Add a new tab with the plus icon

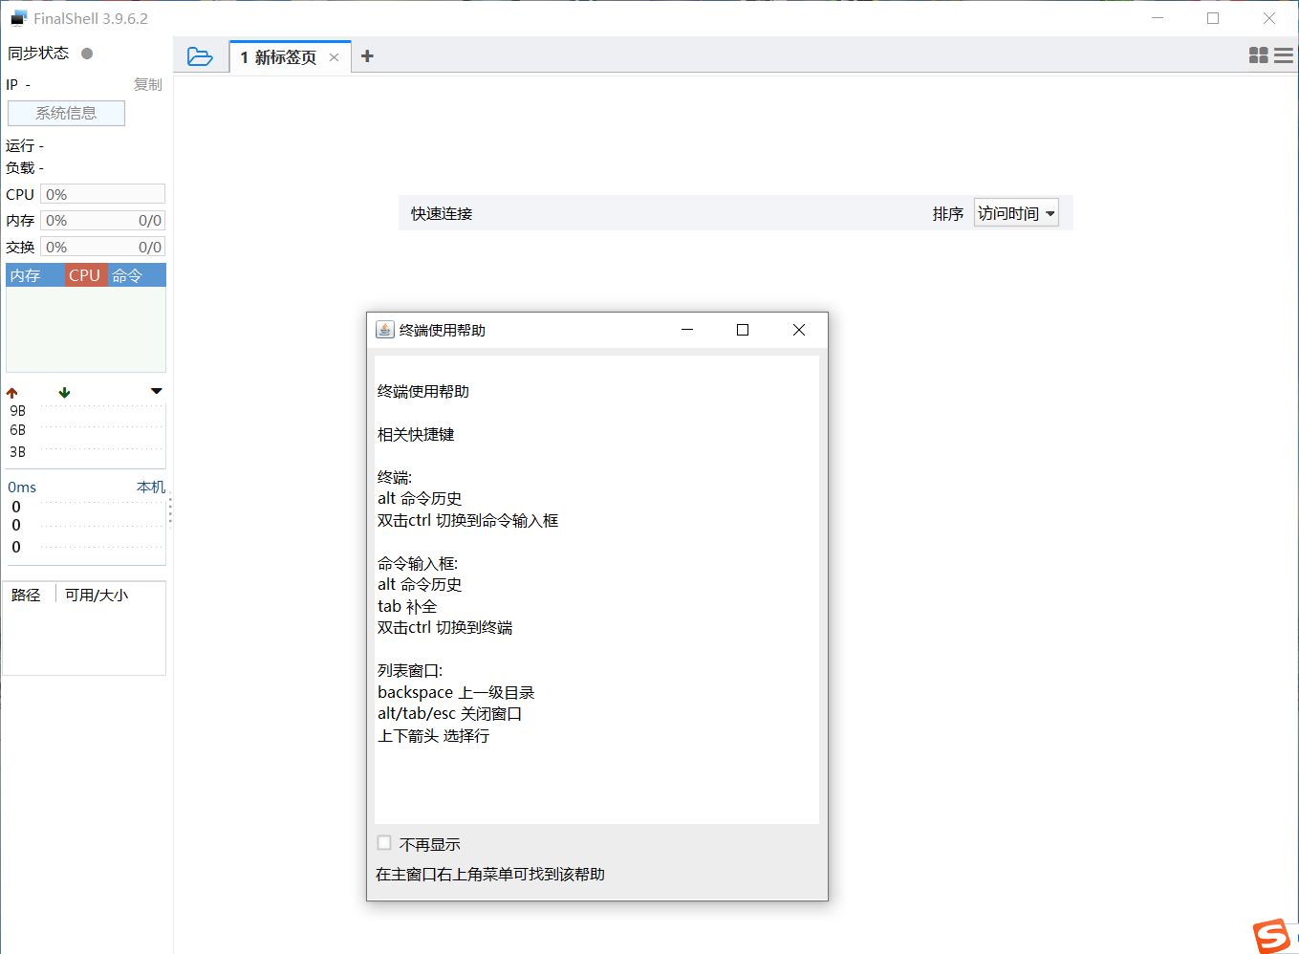pyautogui.click(x=367, y=56)
